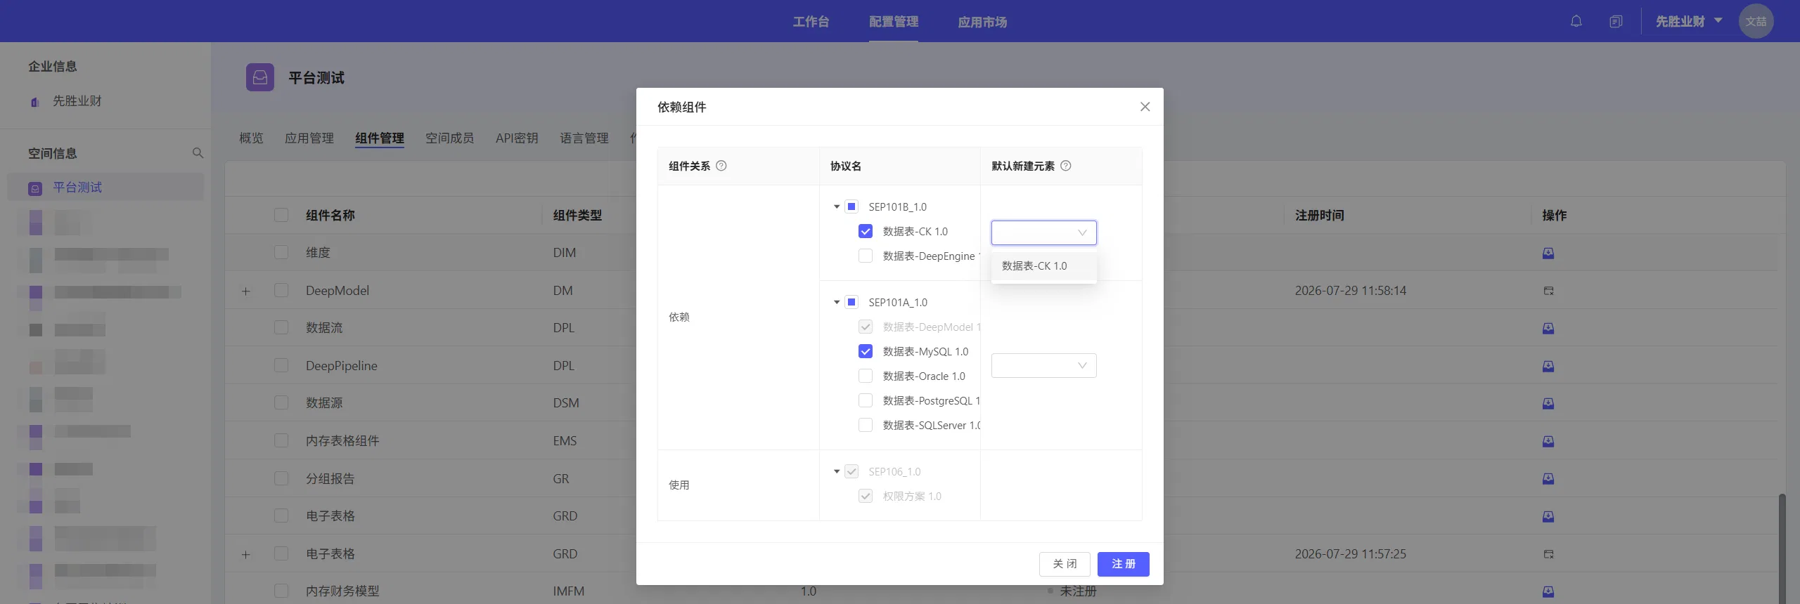Open the 先胜业财 account dropdown in the top bar
This screenshot has height=604, width=1800.
(x=1688, y=21)
